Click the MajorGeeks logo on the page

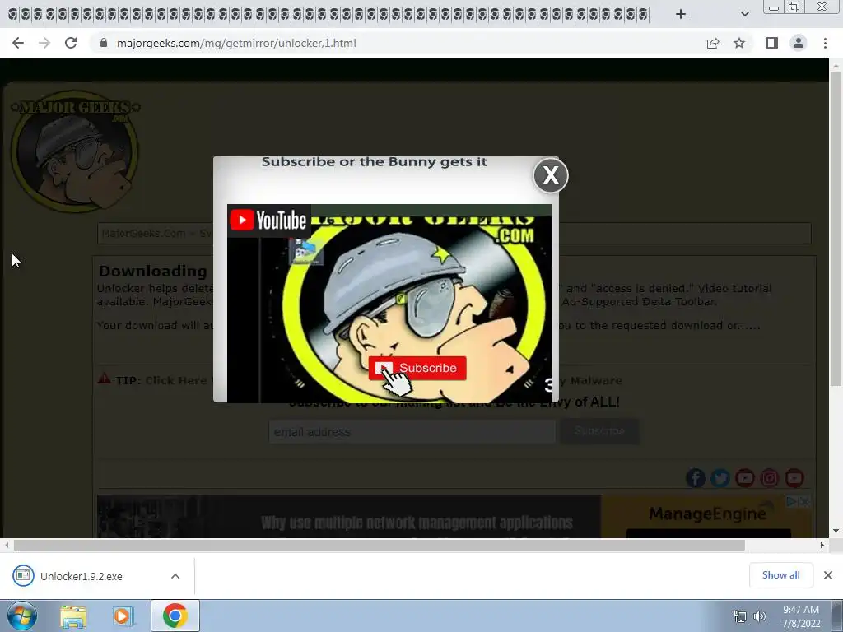click(75, 151)
